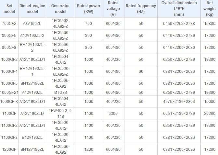The image size is (218, 155).
Task: Select the TFW400-3-4-118 generator cell
Action: coord(60,113)
